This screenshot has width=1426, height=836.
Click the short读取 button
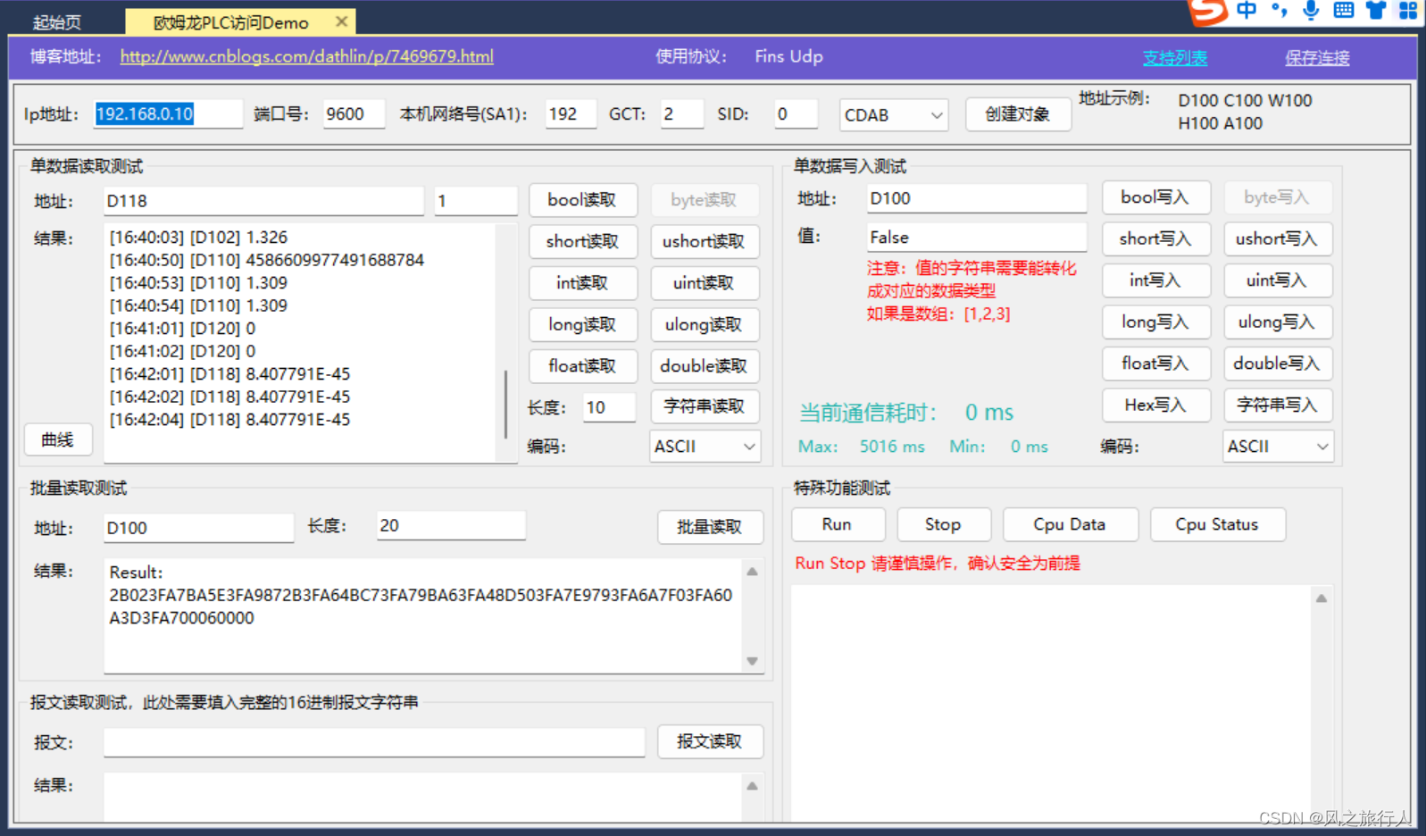coord(582,241)
